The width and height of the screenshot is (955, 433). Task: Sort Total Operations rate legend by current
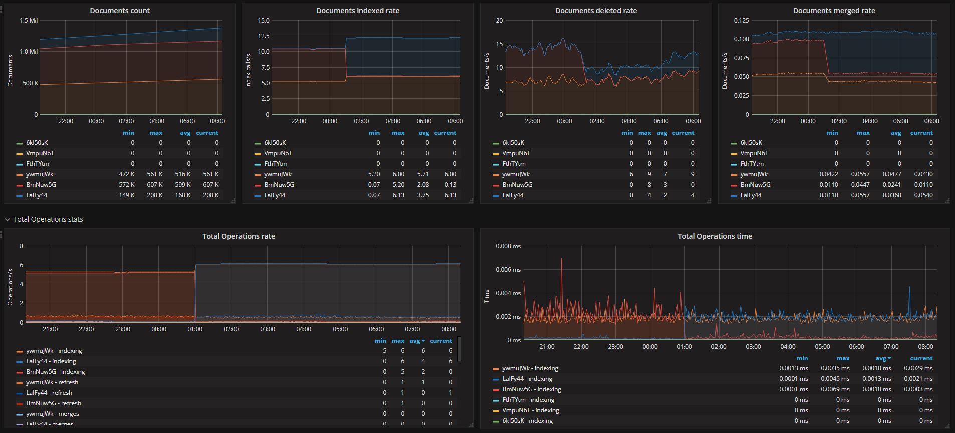pyautogui.click(x=441, y=341)
